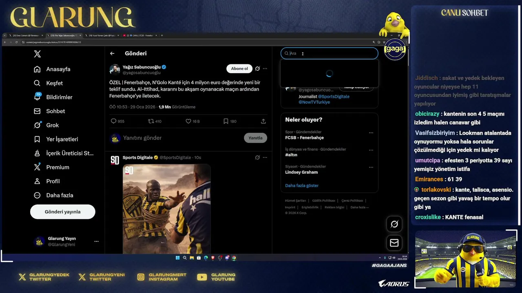Click the volume icon in system tray
The image size is (522, 293).
(x=394, y=258)
